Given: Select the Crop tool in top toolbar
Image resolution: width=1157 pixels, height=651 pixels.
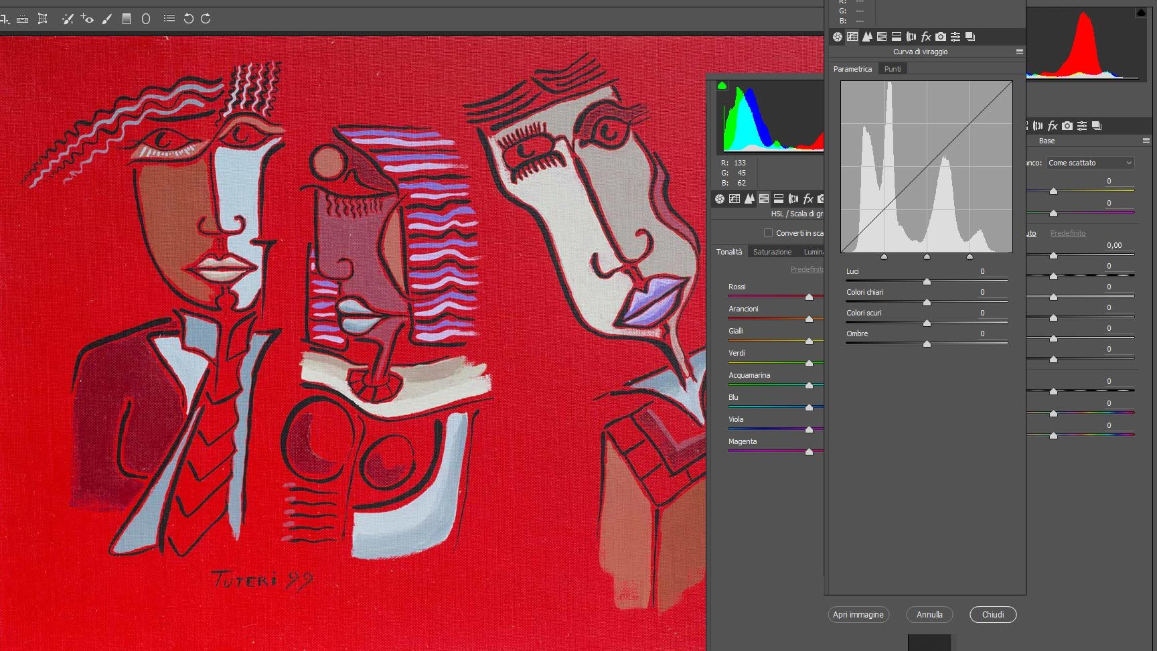Looking at the screenshot, I should click(4, 19).
